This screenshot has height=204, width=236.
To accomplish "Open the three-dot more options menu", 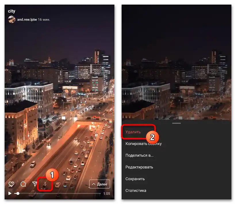I will point(45,184).
